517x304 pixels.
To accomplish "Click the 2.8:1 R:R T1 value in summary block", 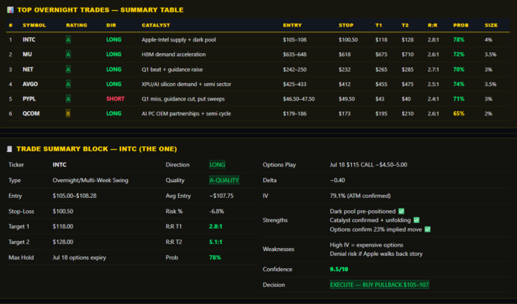I will (215, 227).
